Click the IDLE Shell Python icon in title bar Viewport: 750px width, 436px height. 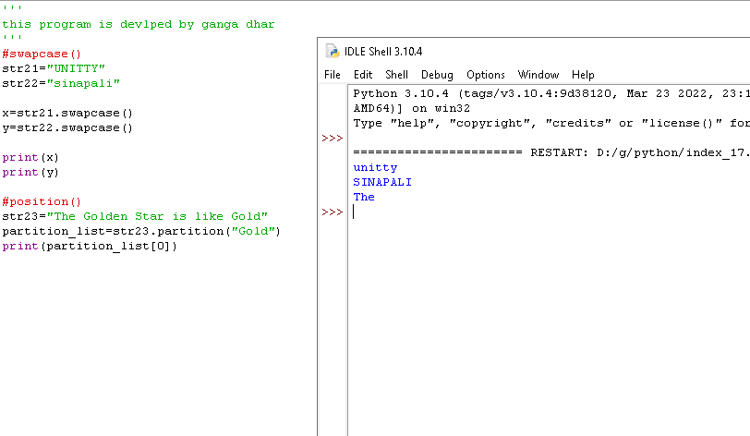[333, 52]
